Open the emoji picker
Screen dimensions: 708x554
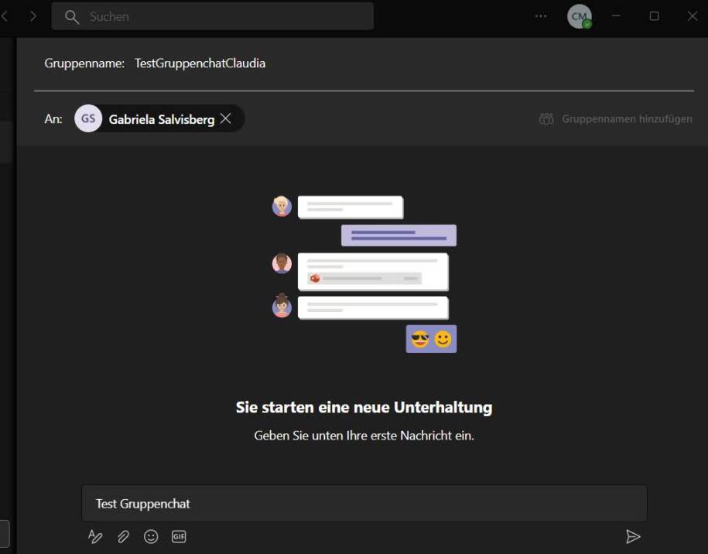151,536
